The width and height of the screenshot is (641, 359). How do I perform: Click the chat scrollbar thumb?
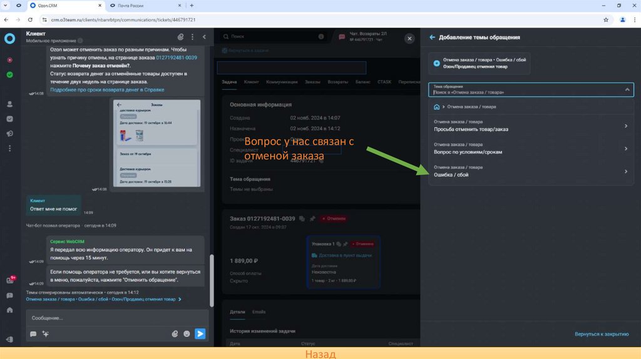(x=212, y=280)
